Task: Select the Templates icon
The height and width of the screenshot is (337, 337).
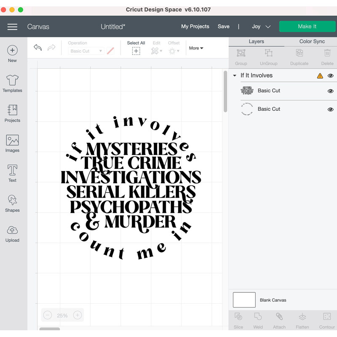Action: point(12,83)
